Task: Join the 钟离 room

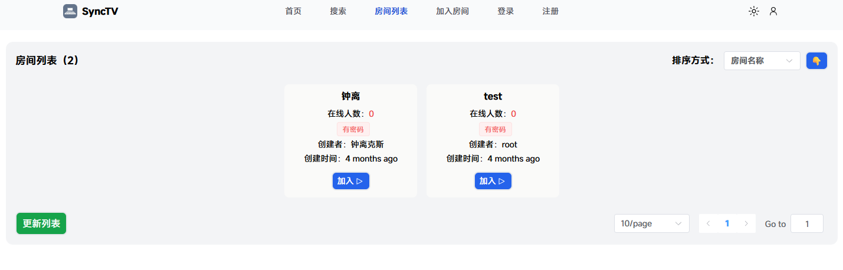Action: 350,181
